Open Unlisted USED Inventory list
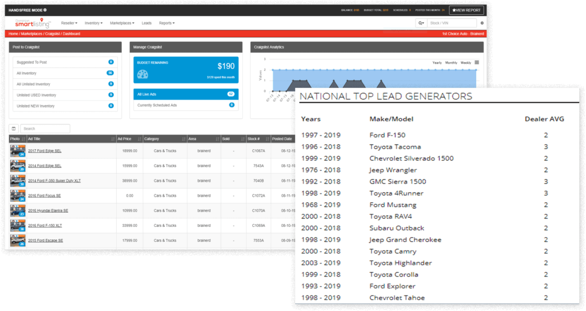Viewport: 586px width, 311px height. 65,95
